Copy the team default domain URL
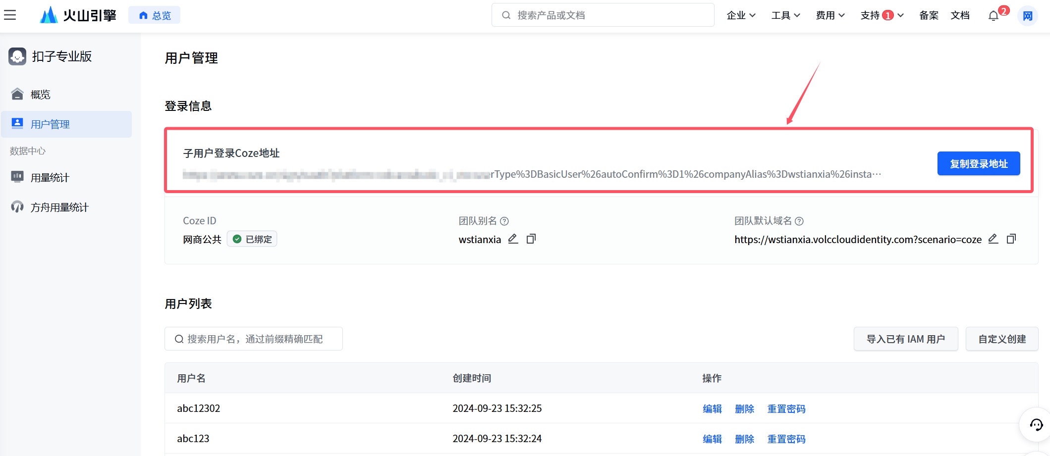1050x456 pixels. 1011,239
